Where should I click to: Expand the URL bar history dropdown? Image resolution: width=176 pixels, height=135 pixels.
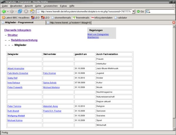click(133, 11)
